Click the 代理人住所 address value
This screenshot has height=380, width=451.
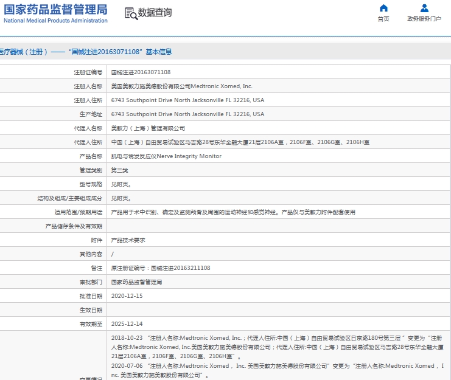[x=240, y=142]
